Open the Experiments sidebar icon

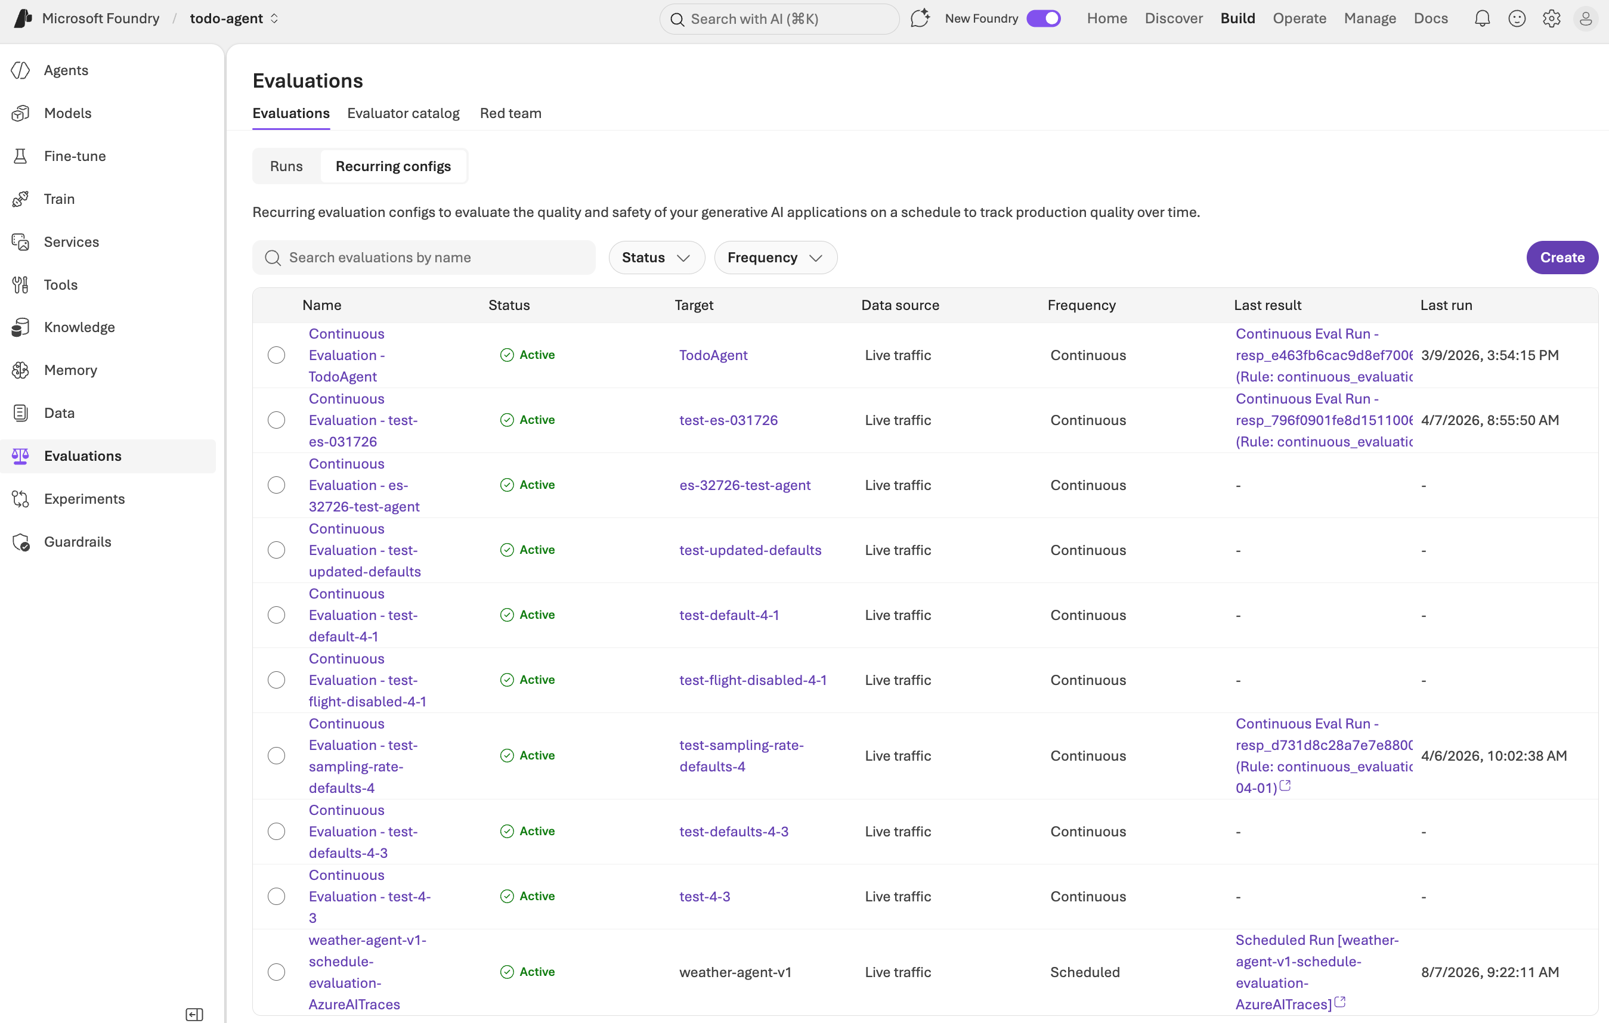coord(21,499)
